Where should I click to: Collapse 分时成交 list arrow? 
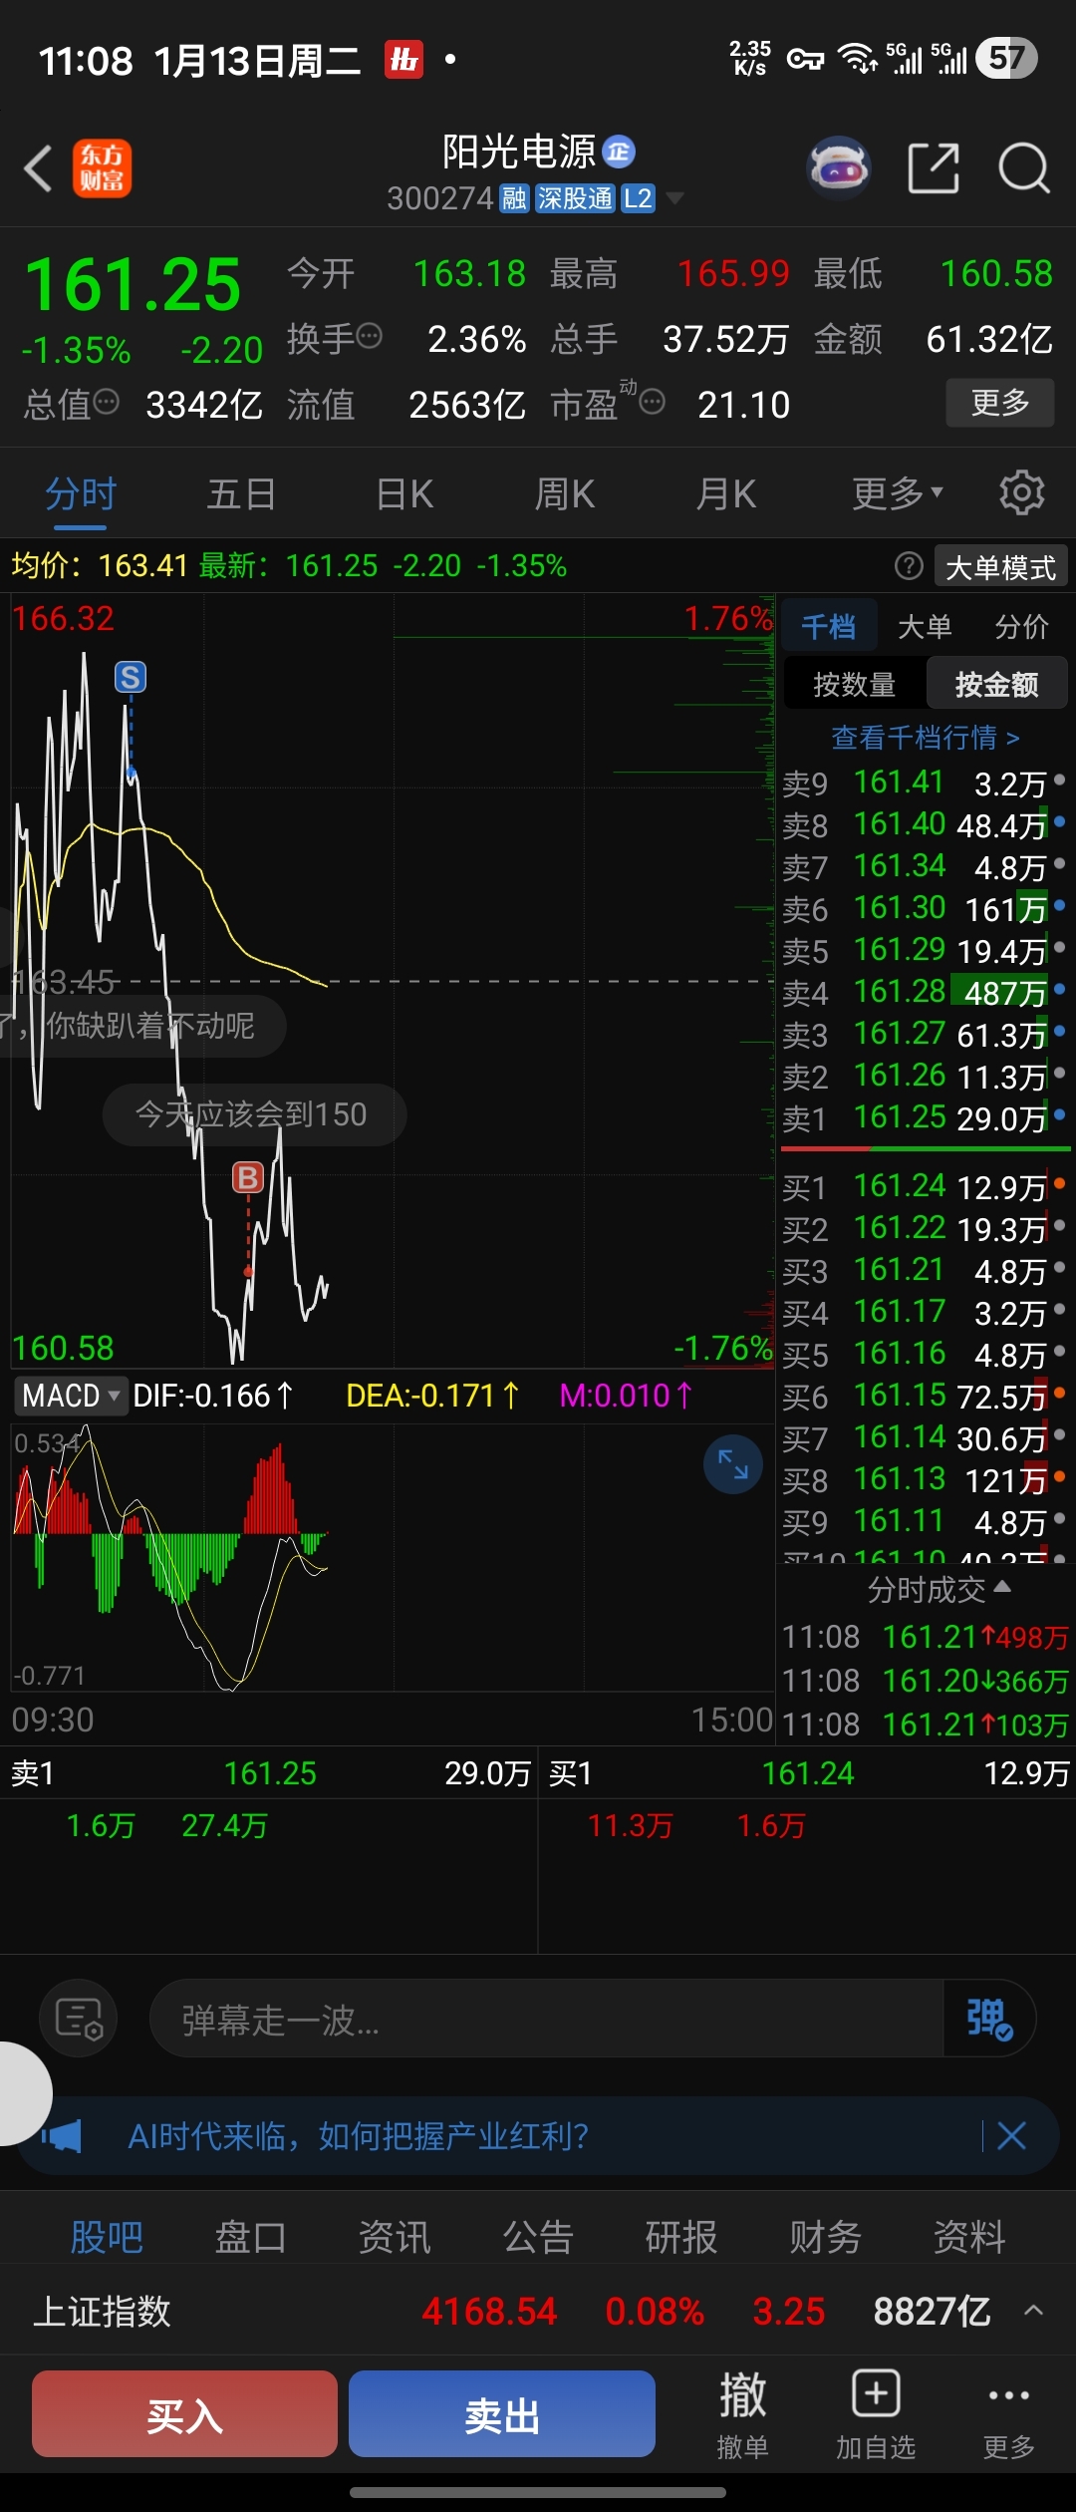coord(1002,1587)
